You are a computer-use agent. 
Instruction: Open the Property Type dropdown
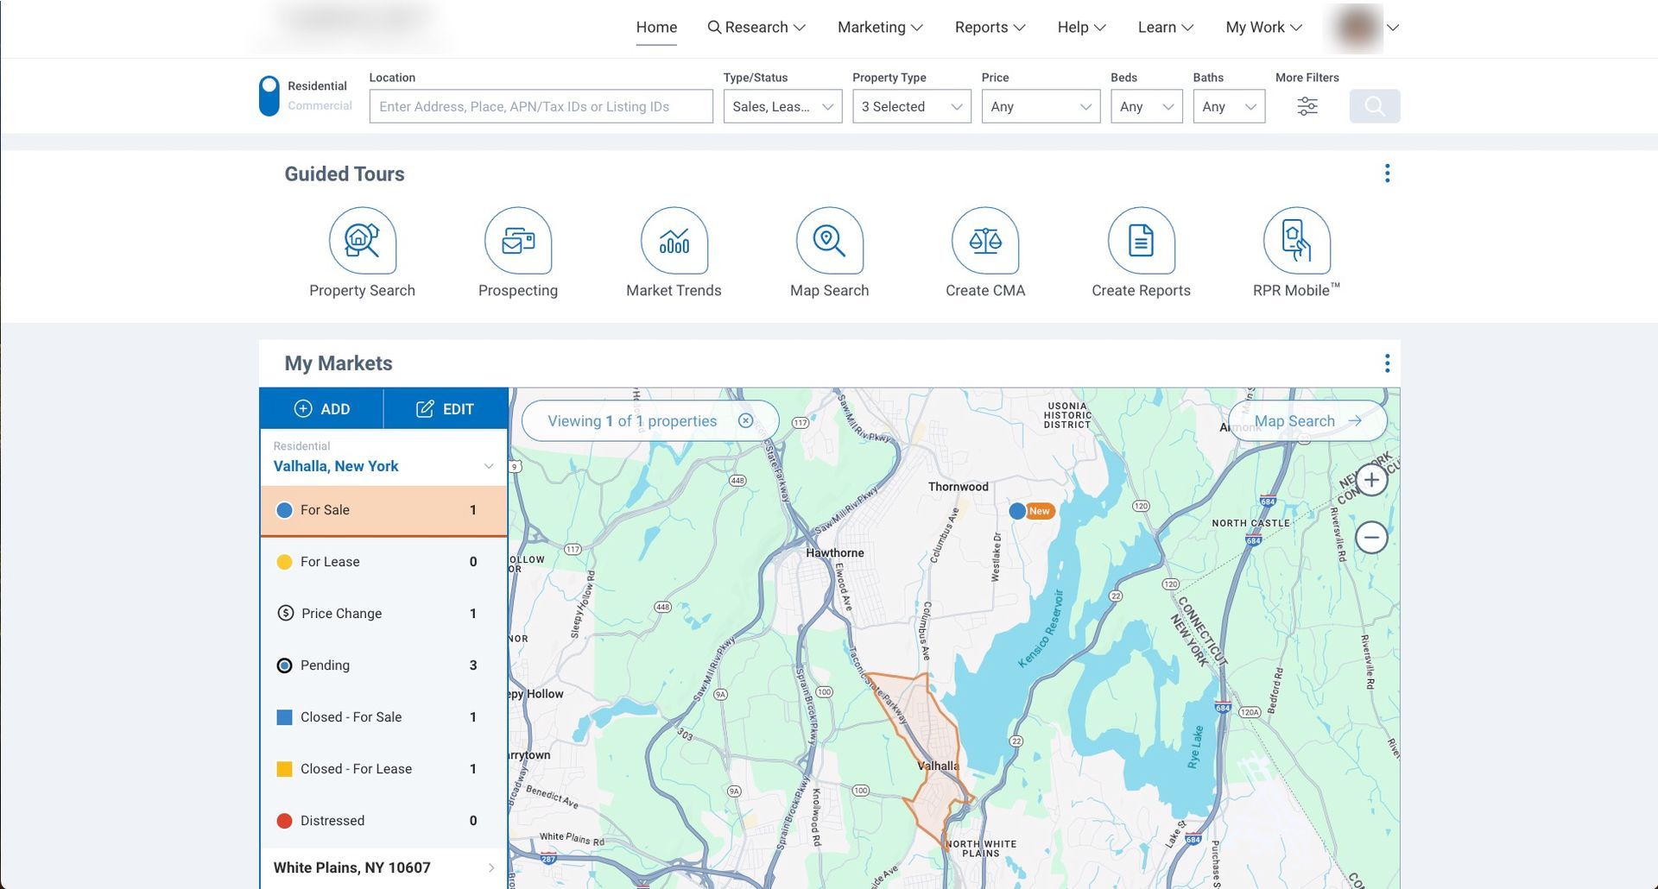[911, 107]
